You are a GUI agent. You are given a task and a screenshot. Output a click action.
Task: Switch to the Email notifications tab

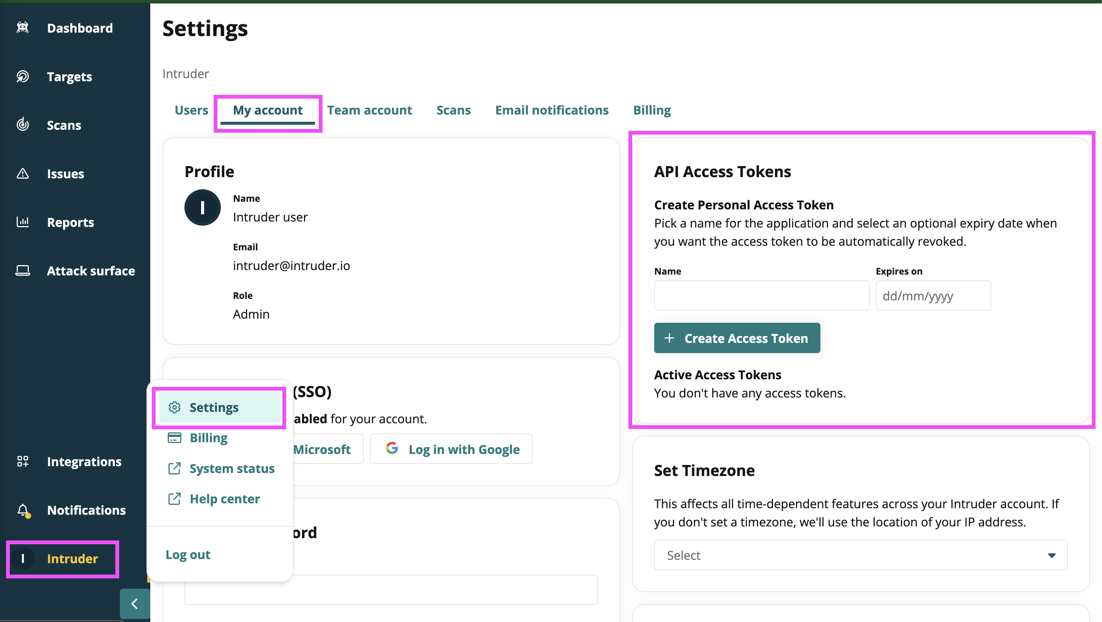[x=551, y=110]
